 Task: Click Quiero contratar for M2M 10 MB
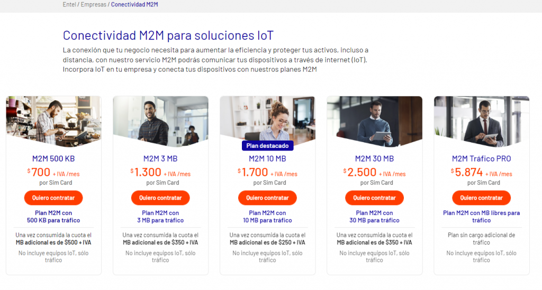click(x=267, y=198)
